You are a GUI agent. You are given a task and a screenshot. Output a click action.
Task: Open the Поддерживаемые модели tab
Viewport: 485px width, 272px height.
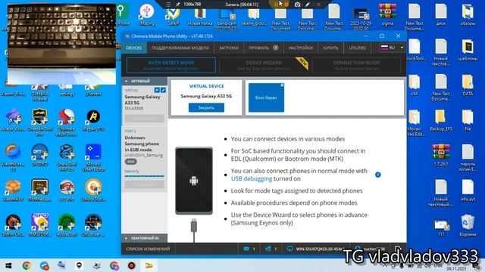pyautogui.click(x=180, y=48)
